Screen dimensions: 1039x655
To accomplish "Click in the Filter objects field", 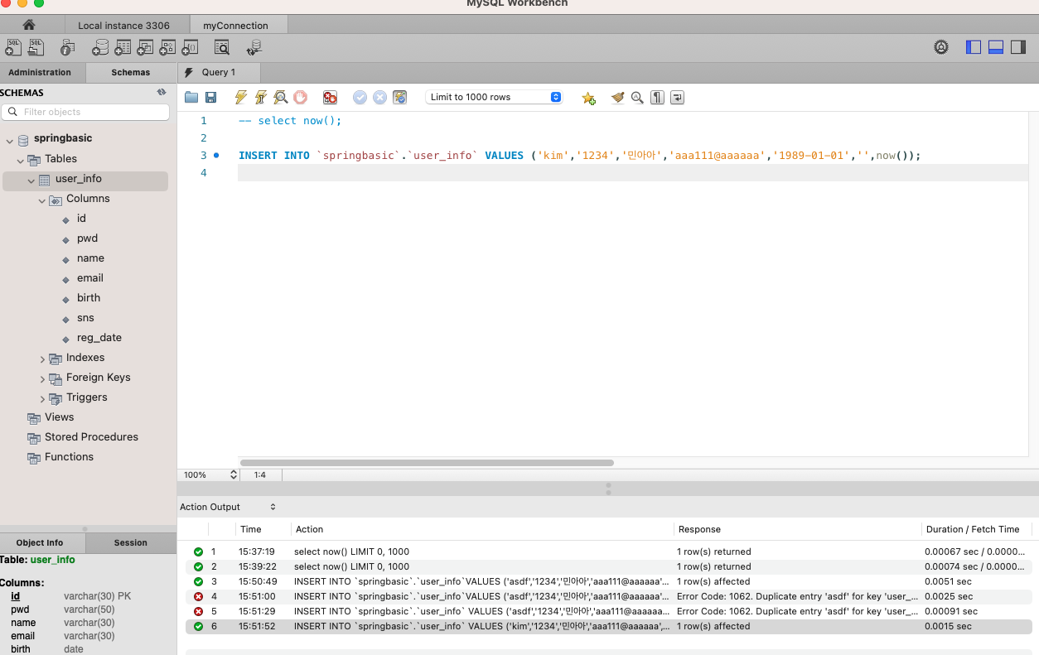I will click(86, 112).
